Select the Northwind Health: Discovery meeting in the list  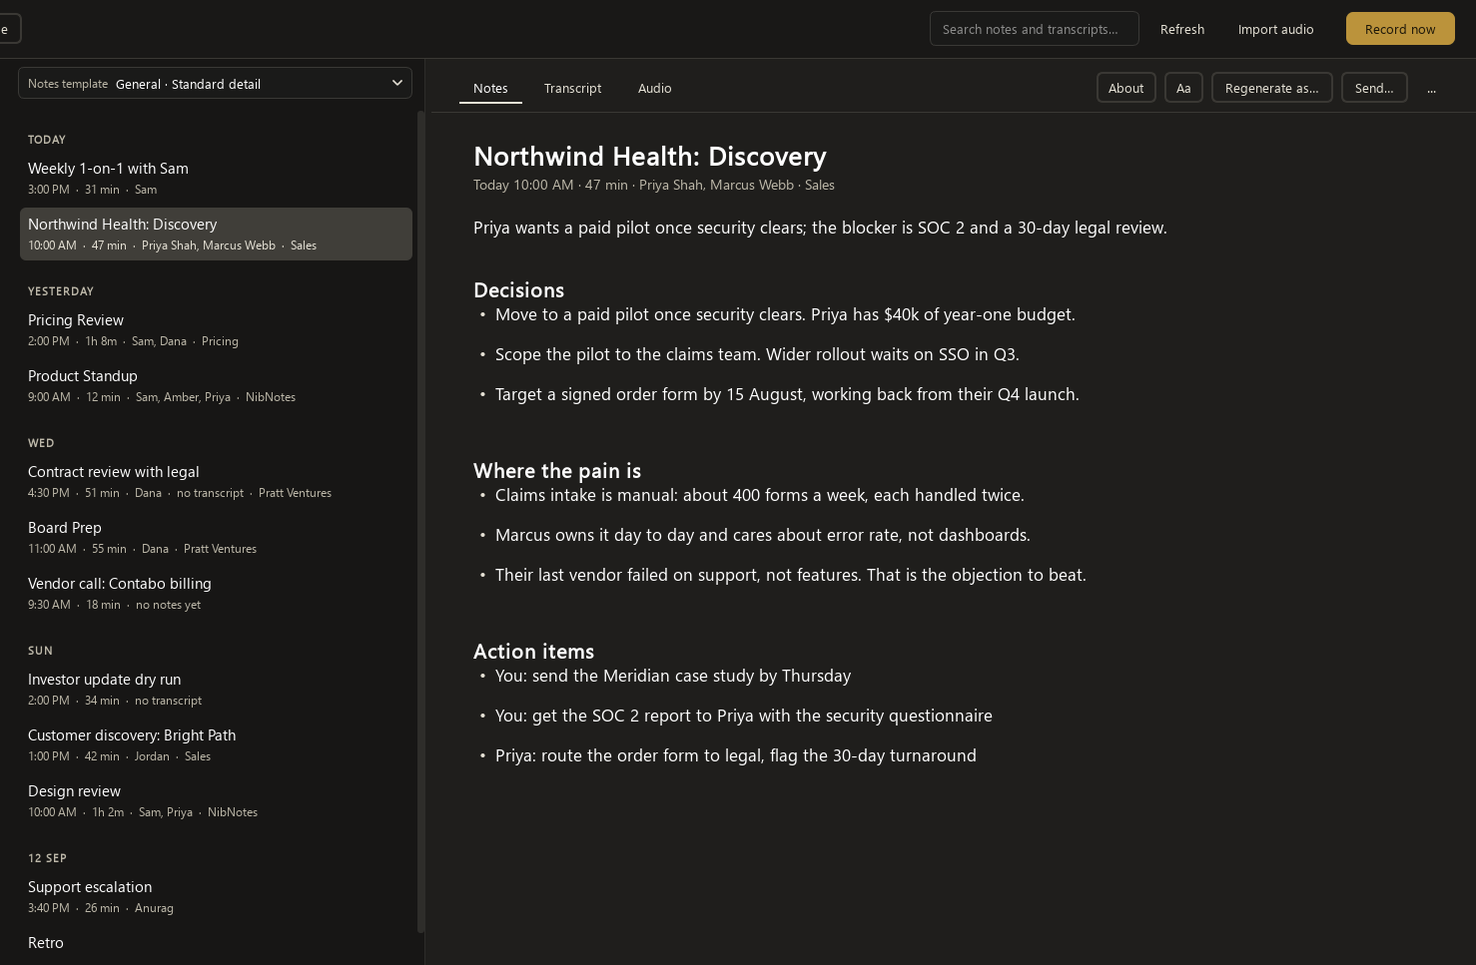(216, 234)
